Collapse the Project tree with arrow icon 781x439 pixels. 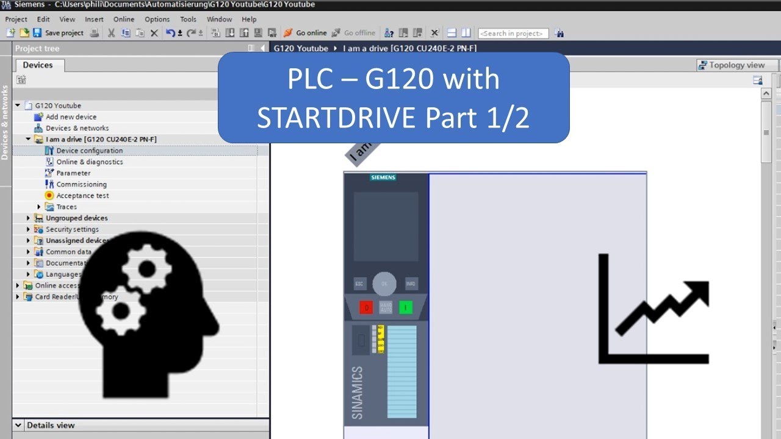(263, 48)
